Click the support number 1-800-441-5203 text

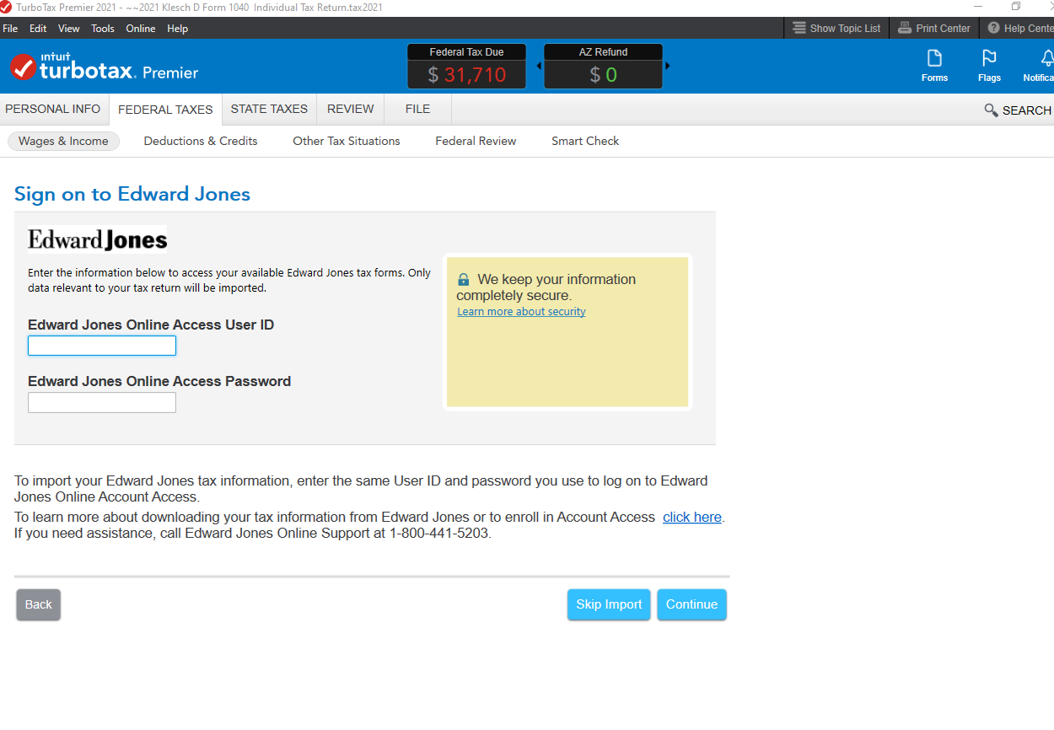pyautogui.click(x=438, y=533)
